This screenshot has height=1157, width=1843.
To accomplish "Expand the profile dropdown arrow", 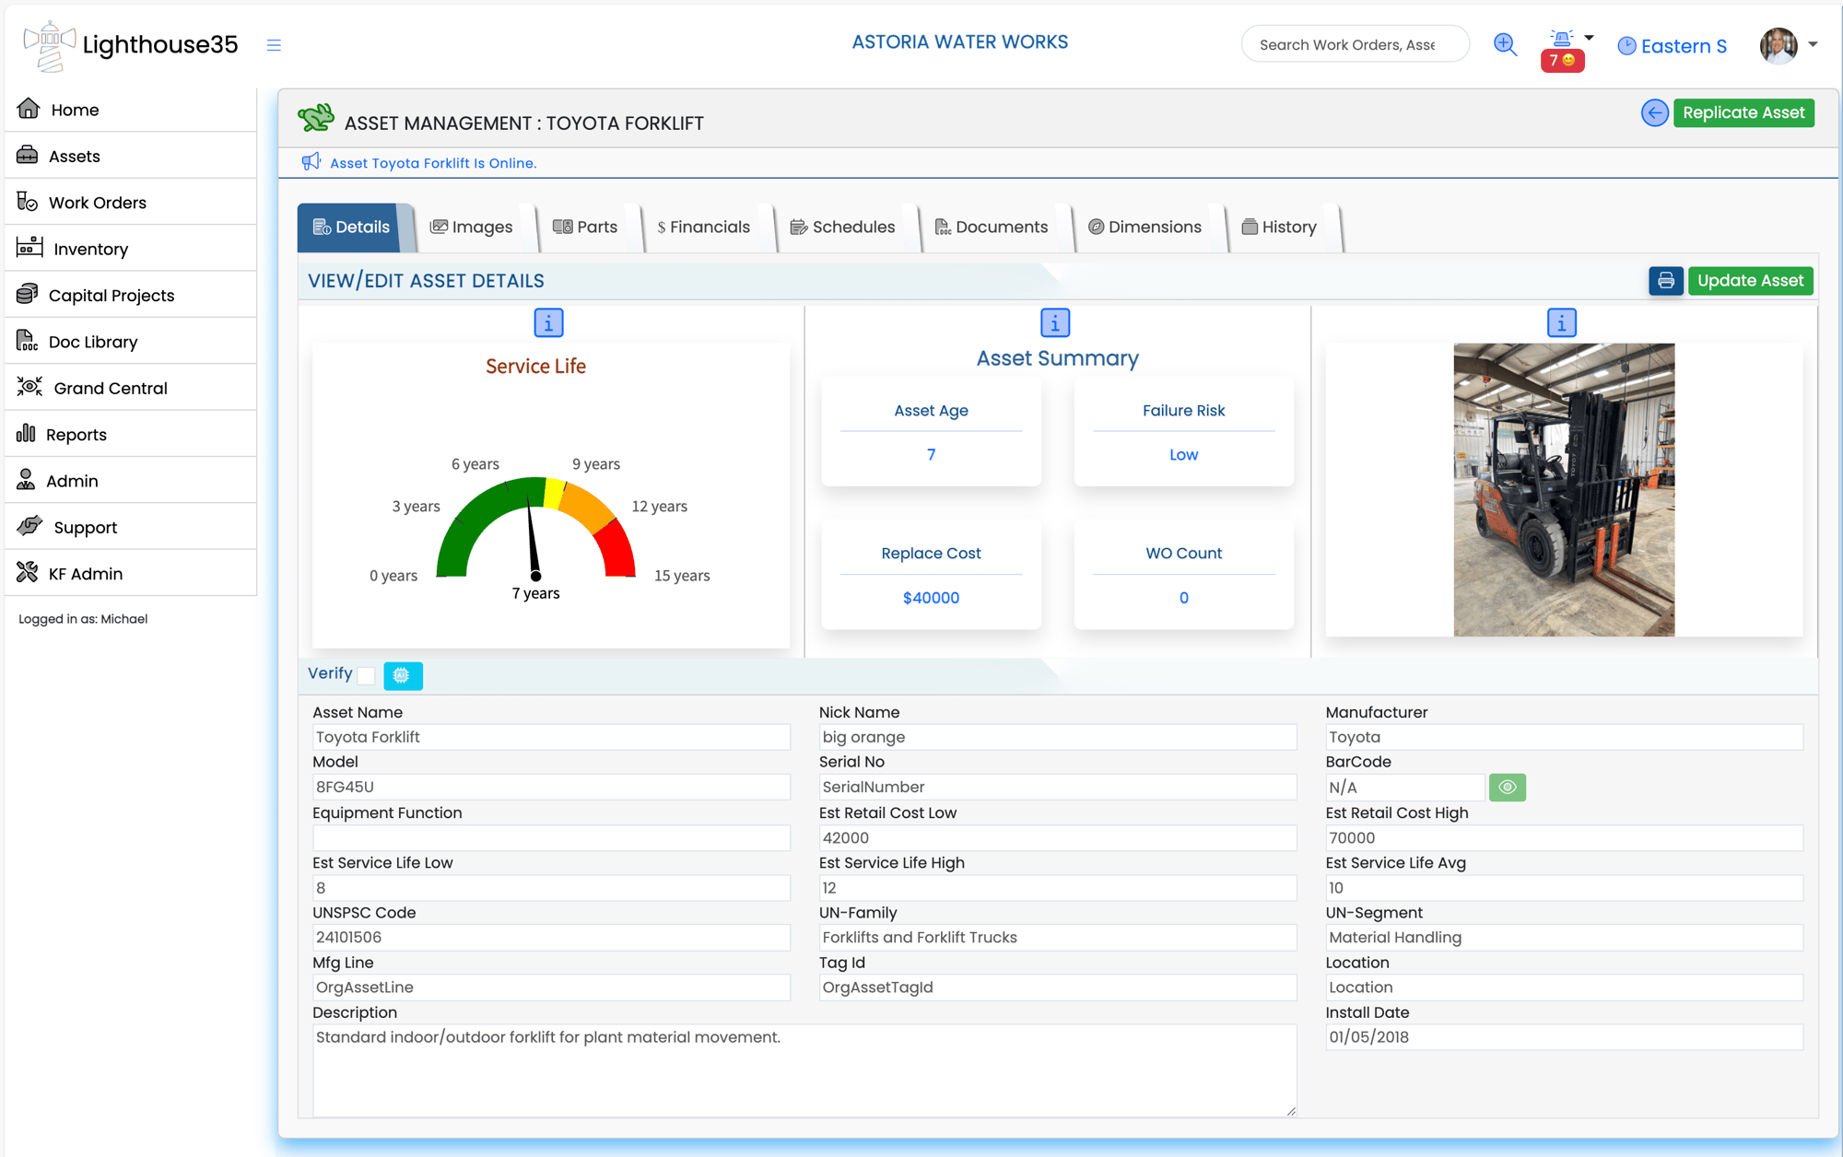I will coord(1813,44).
